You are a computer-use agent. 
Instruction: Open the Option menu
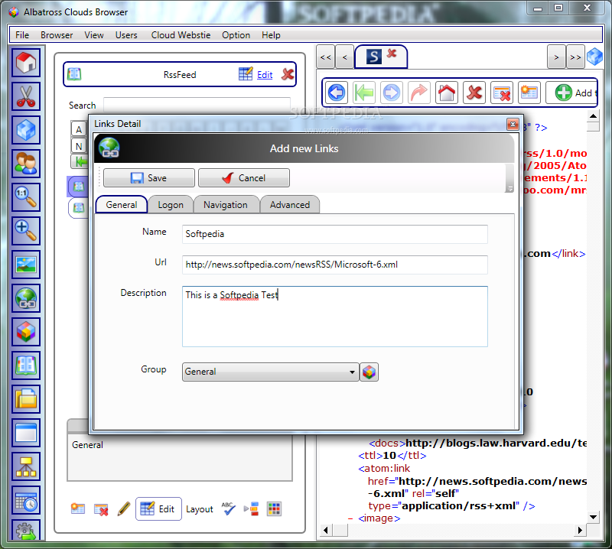pyautogui.click(x=236, y=35)
